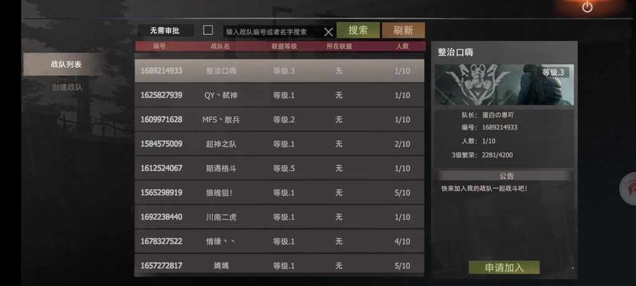Screen dimensions: 636x286
Task: Open the 战队列表 tab
Action: (x=65, y=64)
